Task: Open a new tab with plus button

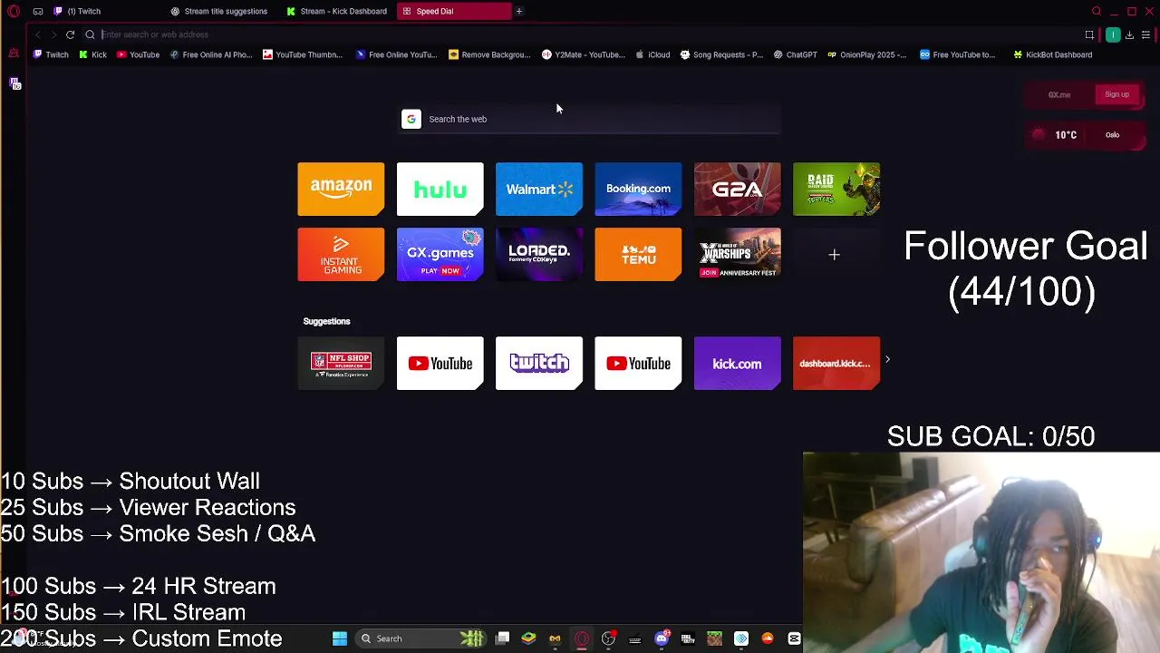Action: pos(519,11)
